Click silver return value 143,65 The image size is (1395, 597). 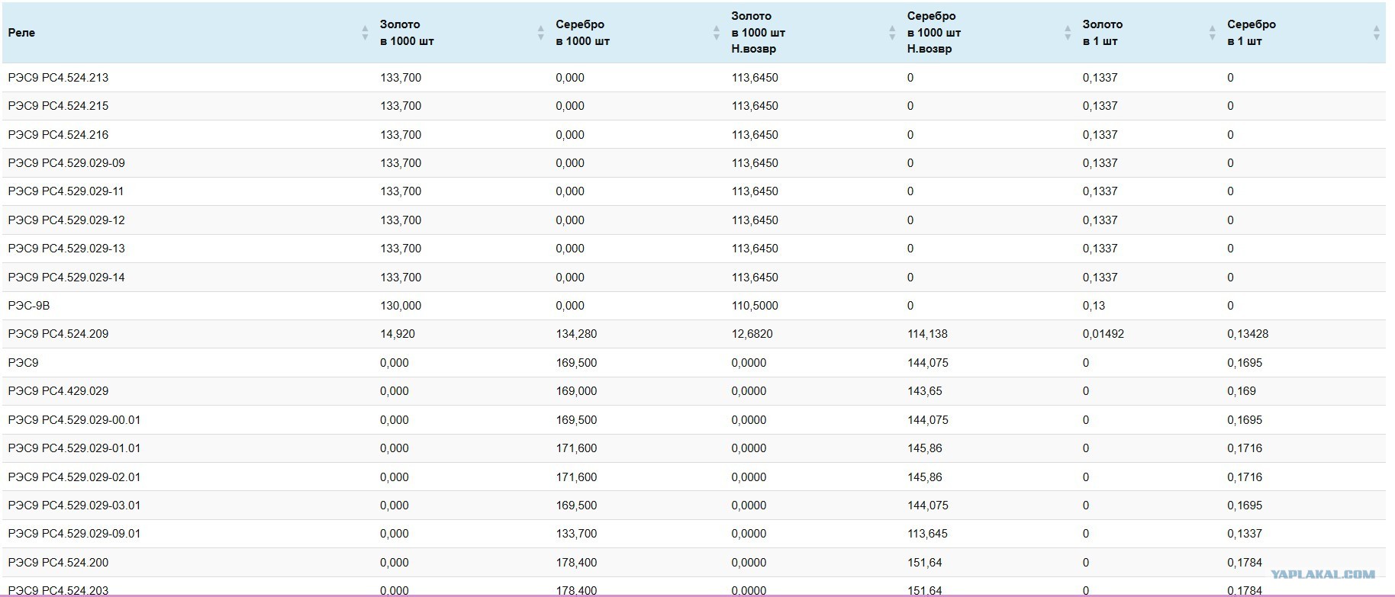click(x=925, y=391)
